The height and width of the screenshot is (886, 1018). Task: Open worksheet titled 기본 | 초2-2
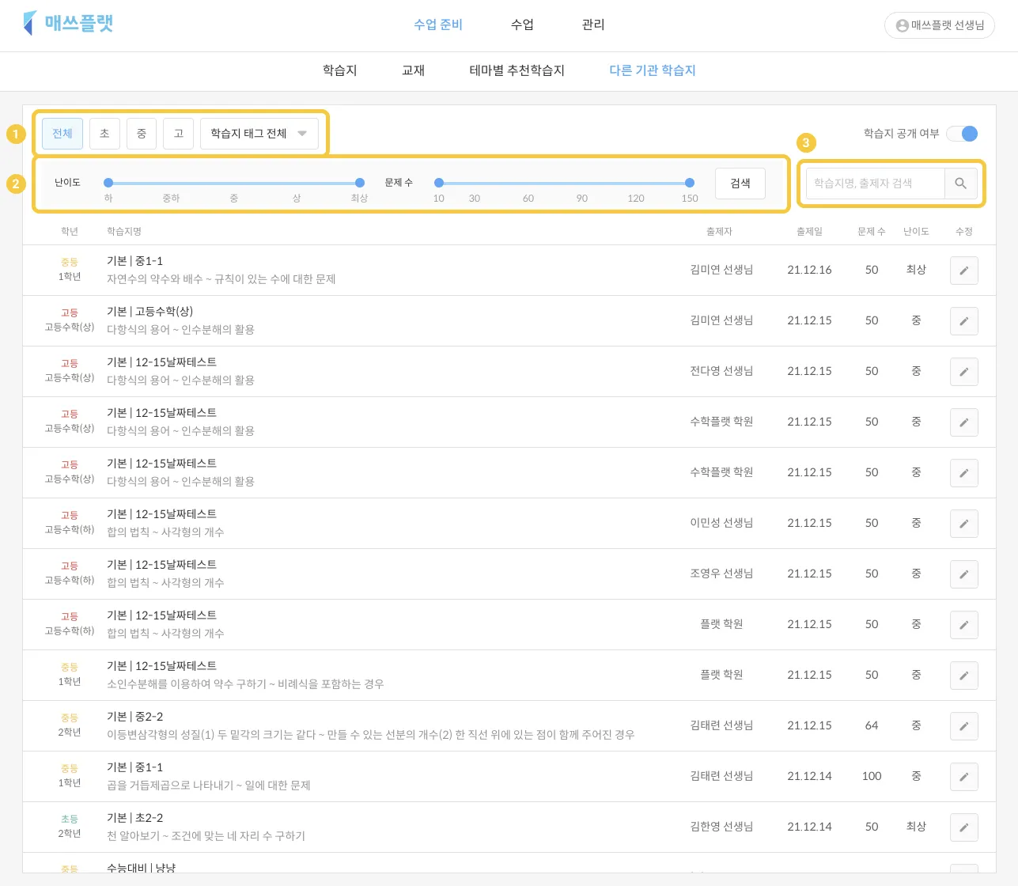[x=135, y=818]
